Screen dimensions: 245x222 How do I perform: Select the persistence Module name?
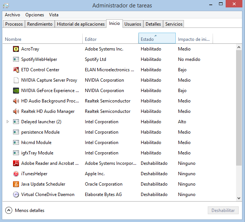[x=40, y=132]
